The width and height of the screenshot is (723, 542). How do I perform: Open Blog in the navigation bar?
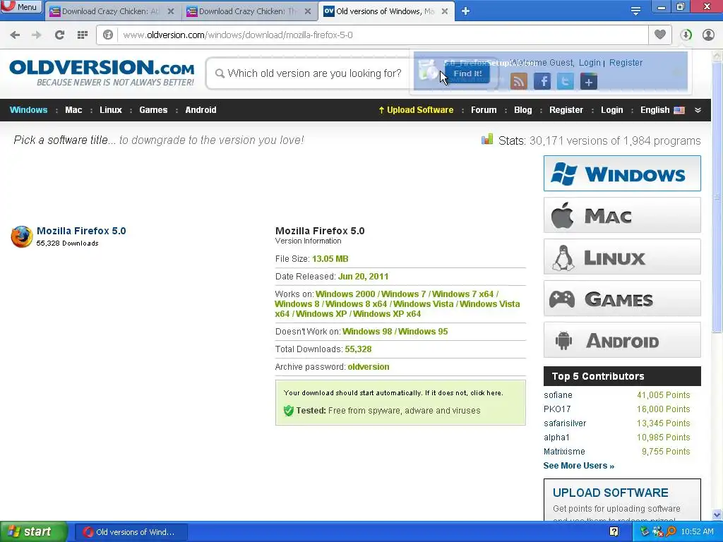pyautogui.click(x=523, y=110)
